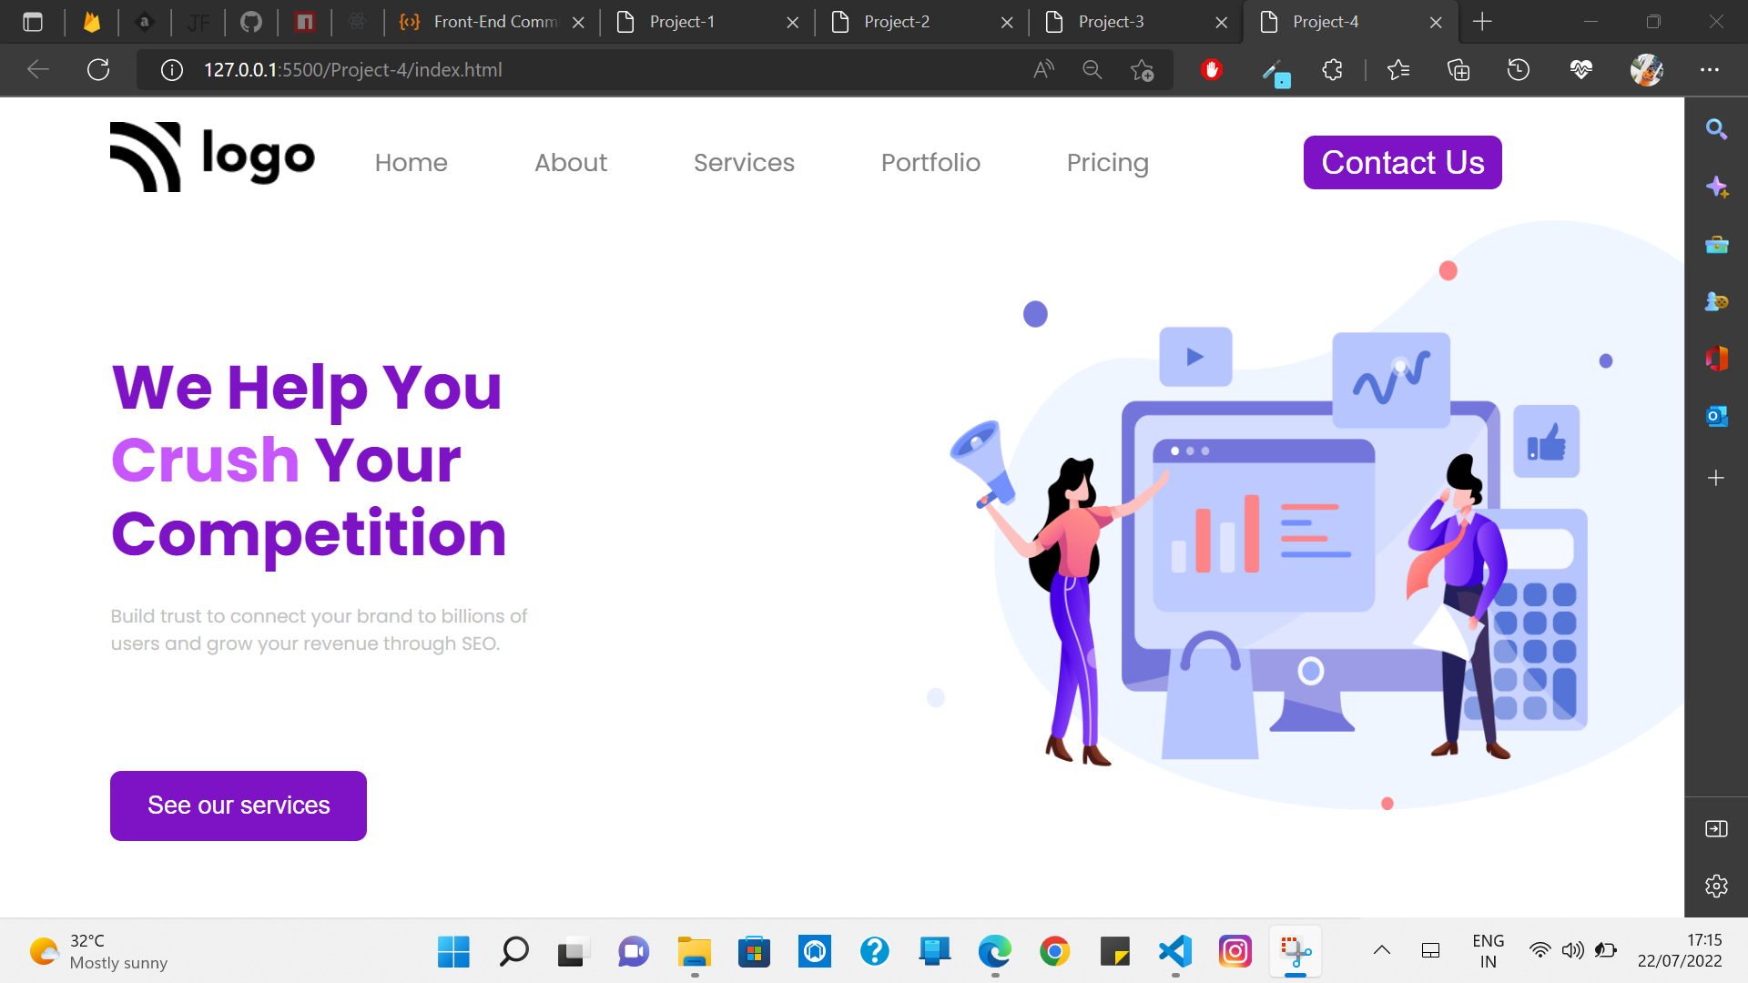The image size is (1748, 983).
Task: Hide the sidebar panel
Action: 1716,828
